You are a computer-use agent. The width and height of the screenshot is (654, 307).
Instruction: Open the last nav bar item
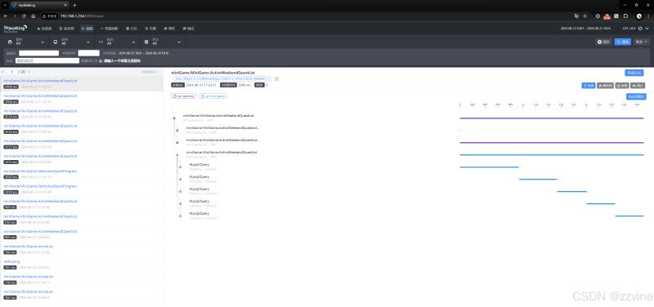point(189,29)
